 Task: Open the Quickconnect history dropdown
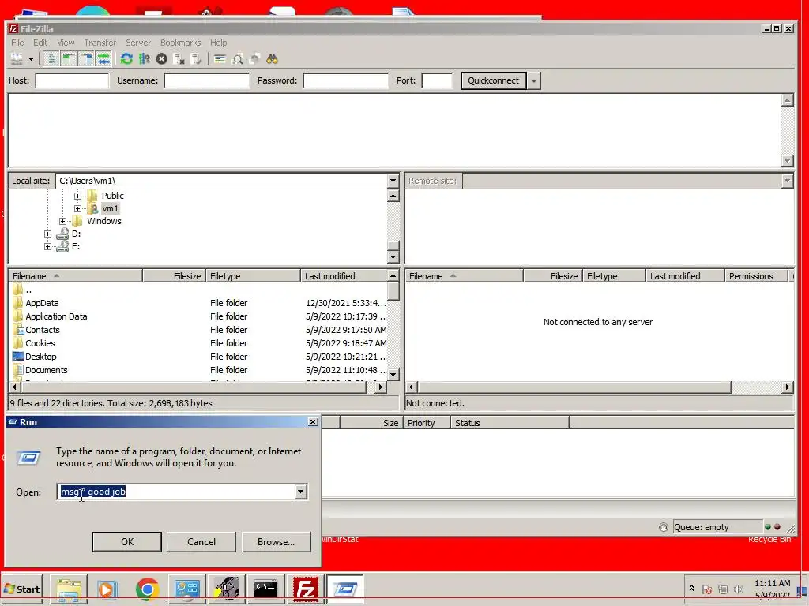(x=534, y=81)
